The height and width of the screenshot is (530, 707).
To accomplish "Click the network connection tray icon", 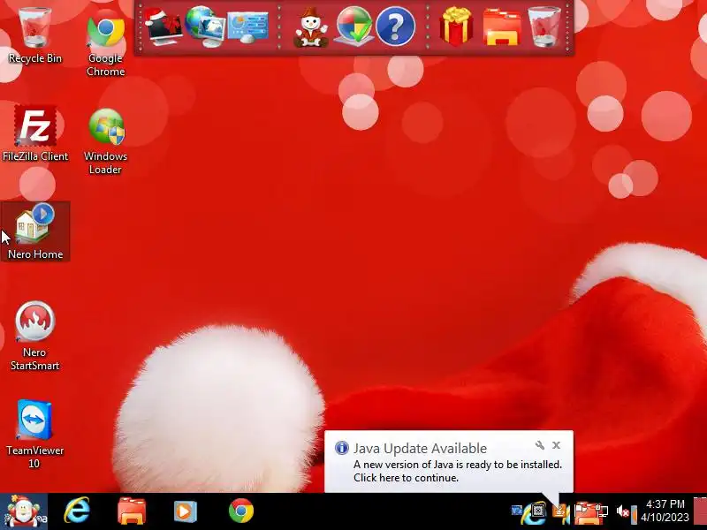I will [602, 511].
